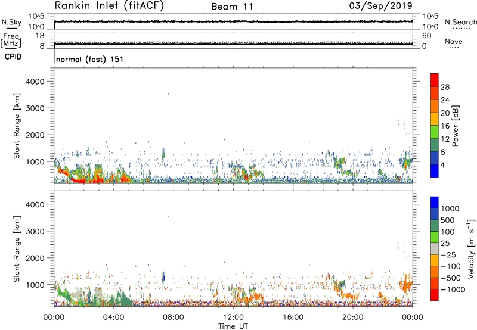Viewport: 477px width, 330px height.
Task: Pick the bright blue bottom power colorbar segment
Action: pyautogui.click(x=435, y=171)
